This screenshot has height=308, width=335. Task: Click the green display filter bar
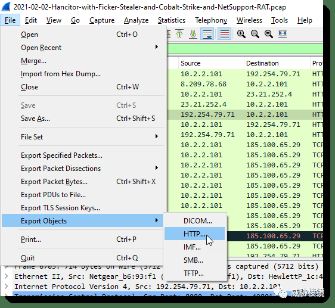pyautogui.click(x=245, y=49)
